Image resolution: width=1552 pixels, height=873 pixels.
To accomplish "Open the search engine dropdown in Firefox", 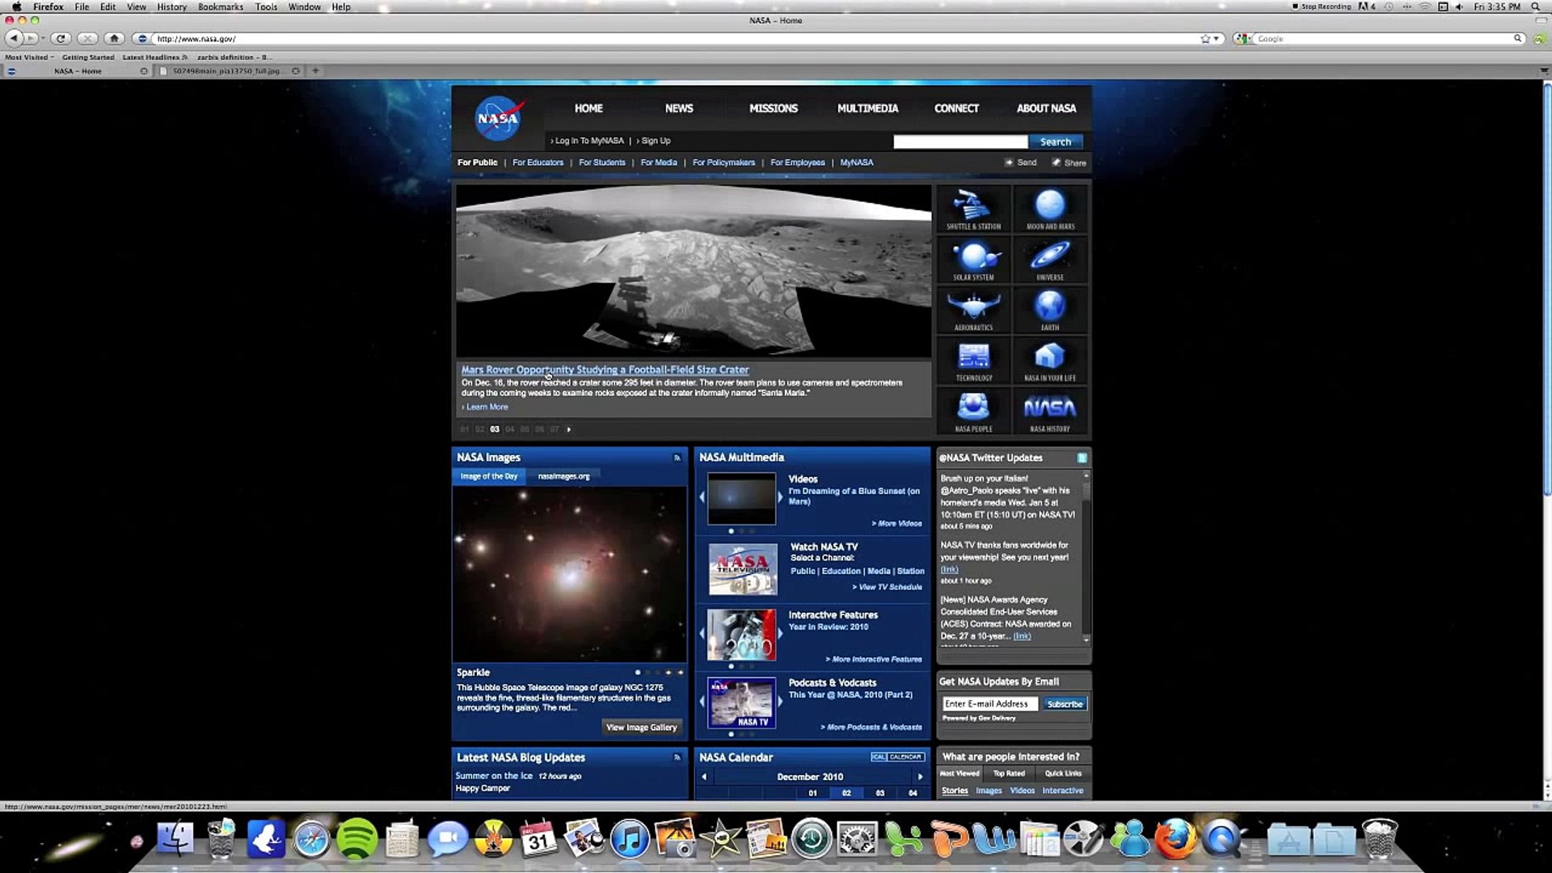I will point(1244,38).
